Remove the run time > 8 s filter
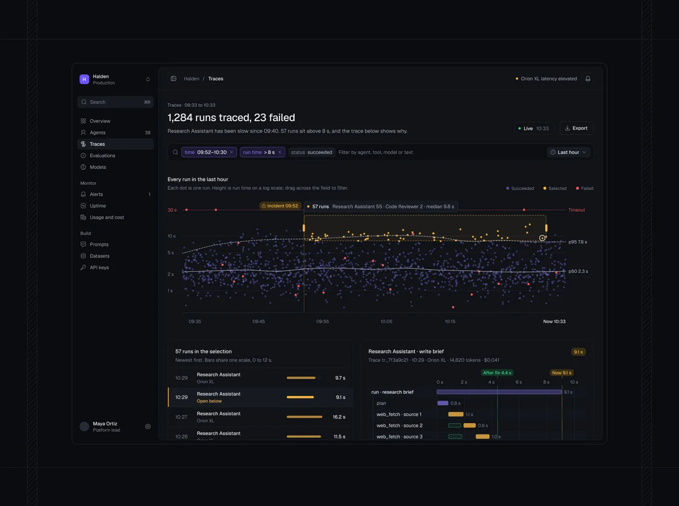 point(280,153)
